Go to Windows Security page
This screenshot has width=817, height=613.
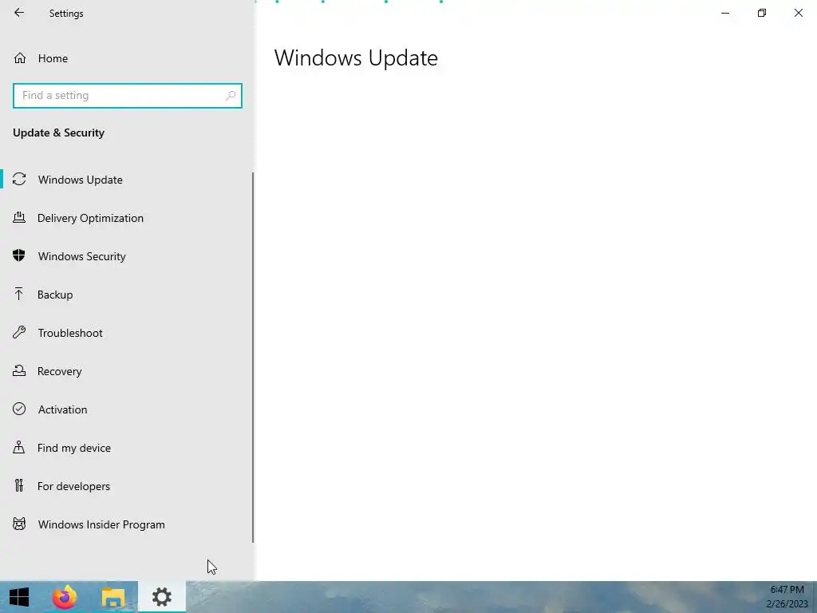[126, 256]
